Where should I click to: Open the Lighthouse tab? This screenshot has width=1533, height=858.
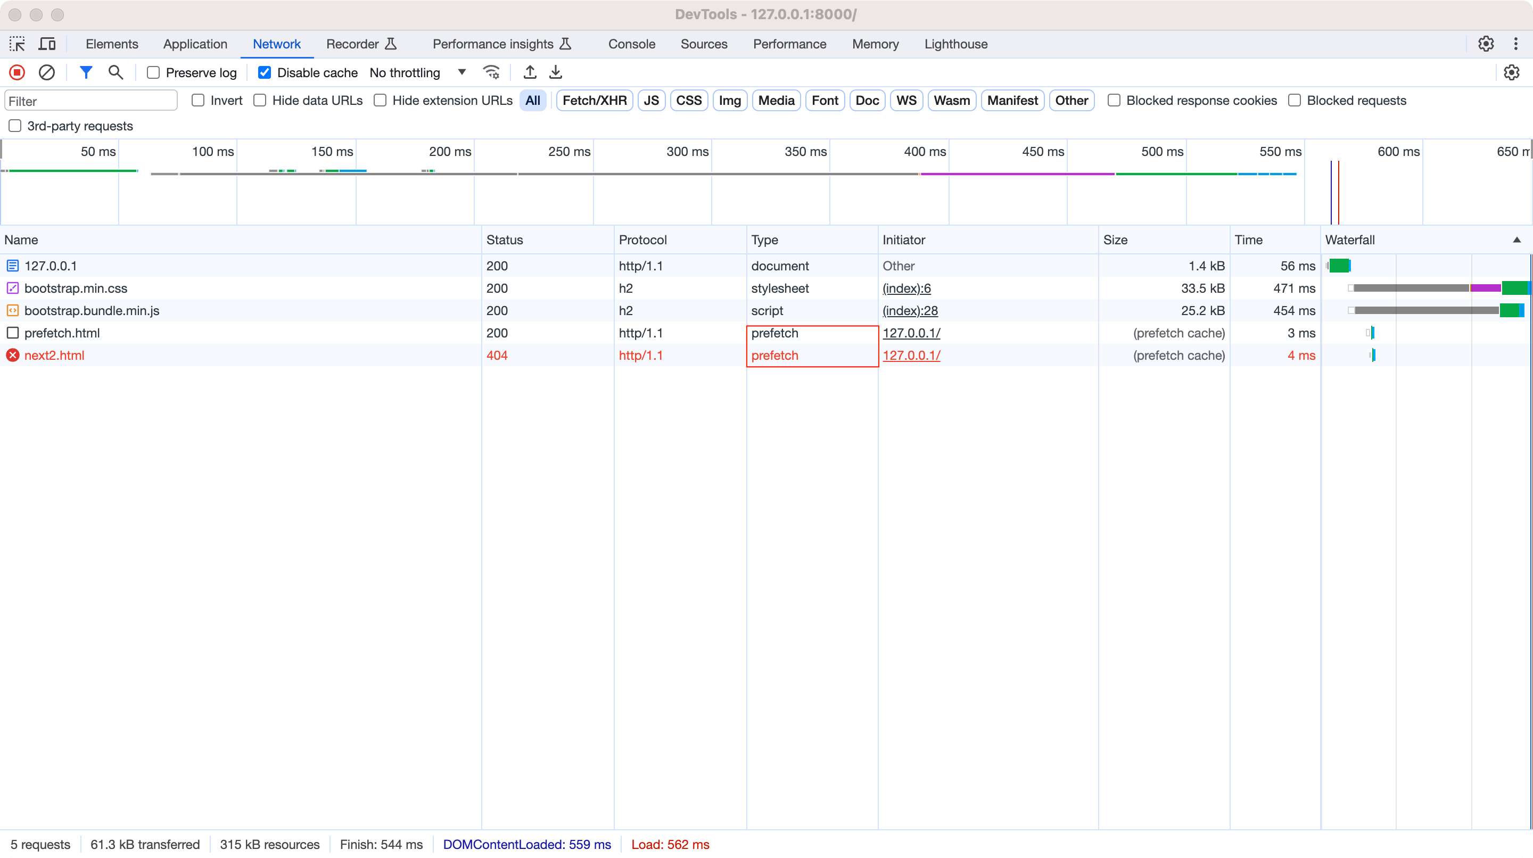point(956,44)
